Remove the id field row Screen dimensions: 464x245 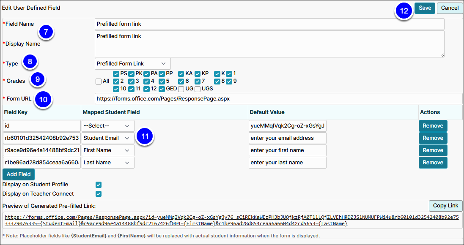433,126
